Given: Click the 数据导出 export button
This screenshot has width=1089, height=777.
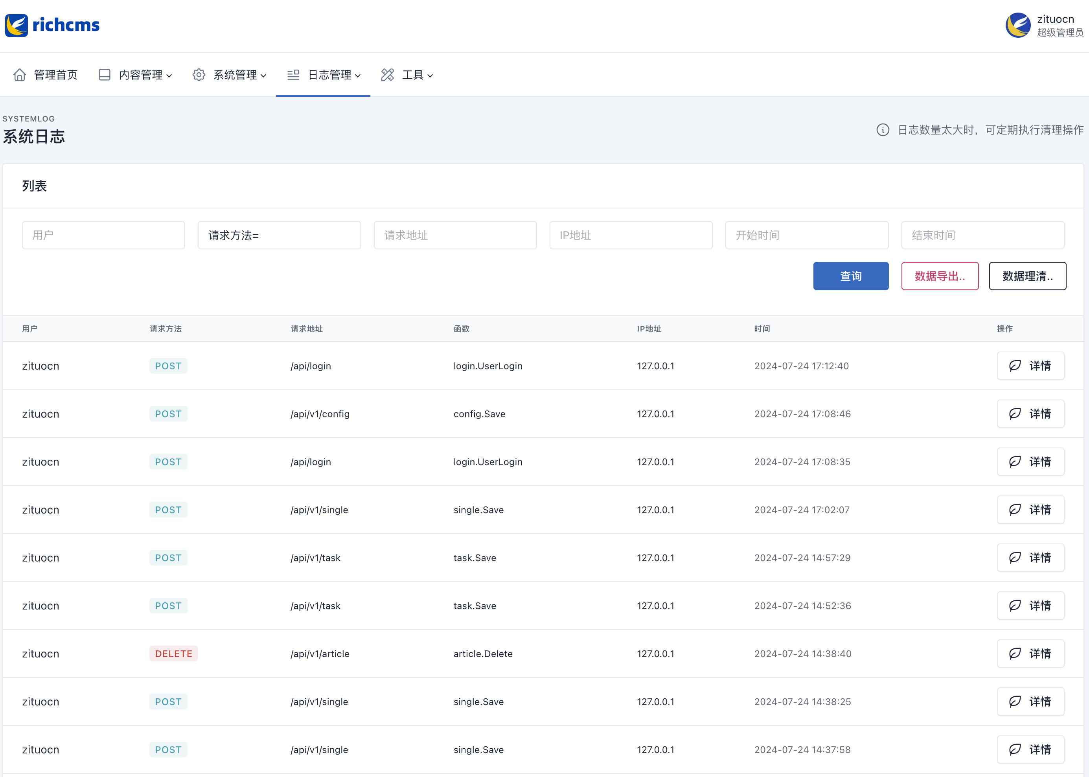Looking at the screenshot, I should 940,276.
